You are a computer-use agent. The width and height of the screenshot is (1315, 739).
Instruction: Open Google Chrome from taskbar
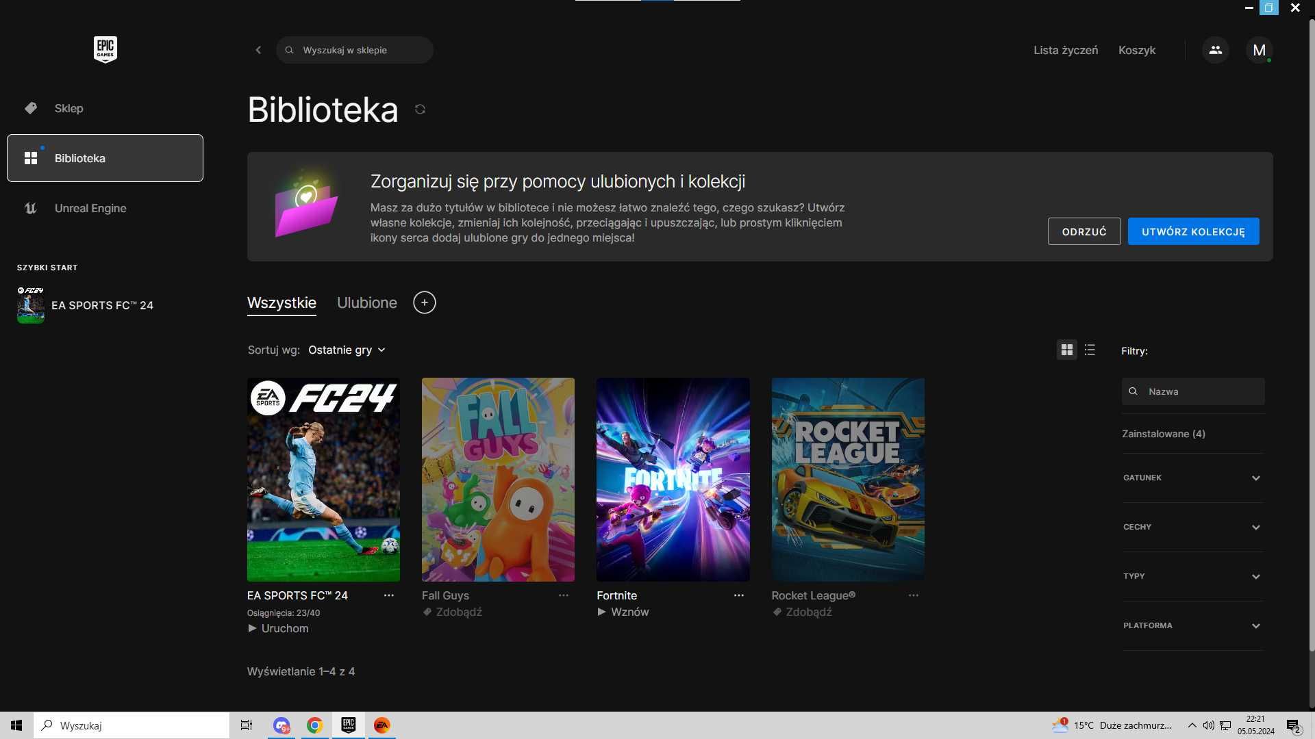(x=314, y=725)
